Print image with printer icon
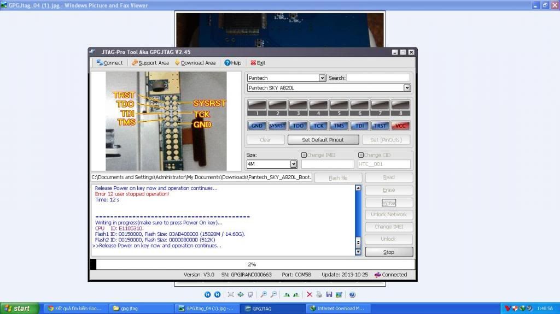 [319, 295]
